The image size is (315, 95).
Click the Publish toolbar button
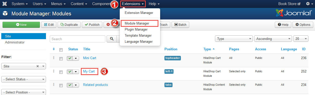(92, 25)
